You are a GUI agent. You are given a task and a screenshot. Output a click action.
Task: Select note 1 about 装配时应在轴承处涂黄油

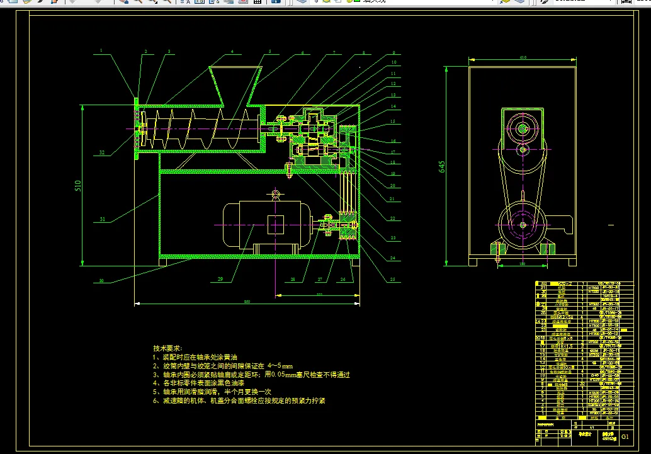coord(195,357)
